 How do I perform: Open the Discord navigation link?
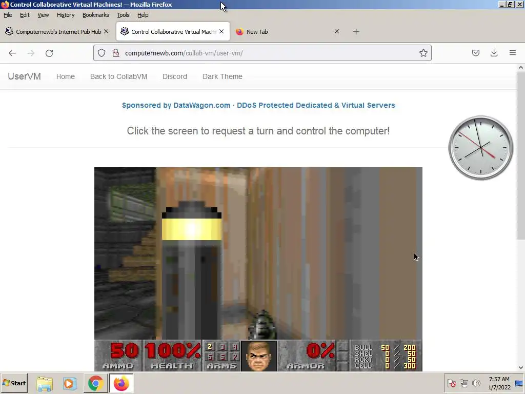coord(174,76)
